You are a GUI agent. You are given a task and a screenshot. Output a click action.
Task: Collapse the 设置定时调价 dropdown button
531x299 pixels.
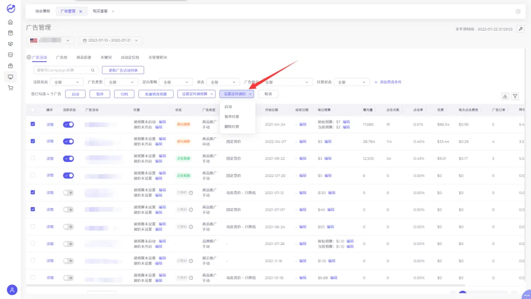[236, 94]
